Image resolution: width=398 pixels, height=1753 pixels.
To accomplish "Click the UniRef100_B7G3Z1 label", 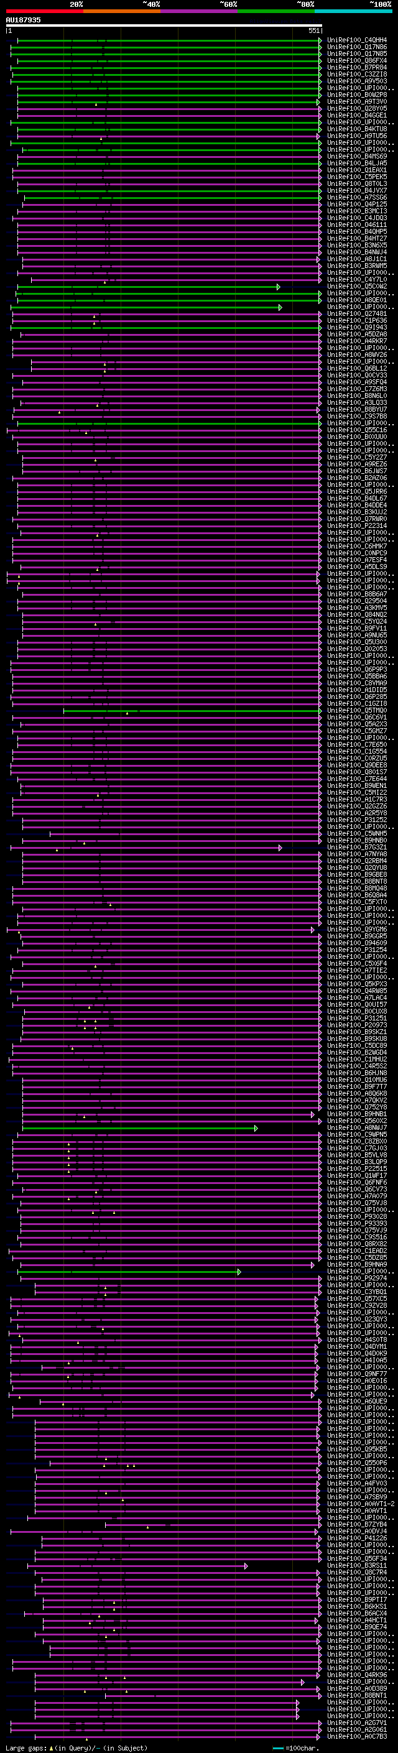I will tap(357, 847).
